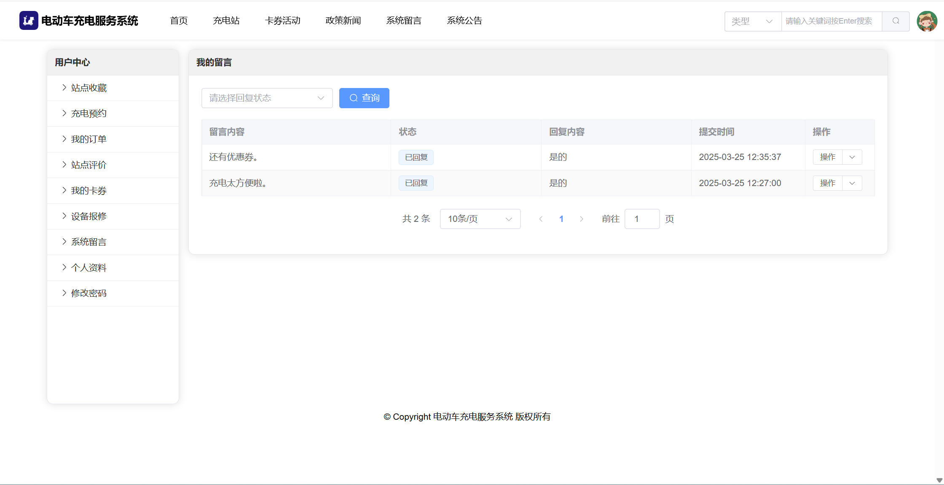Viewport: 944px width, 485px height.
Task: Open 操作 dropdown arrow for 还有优惠券 row
Action: (852, 157)
